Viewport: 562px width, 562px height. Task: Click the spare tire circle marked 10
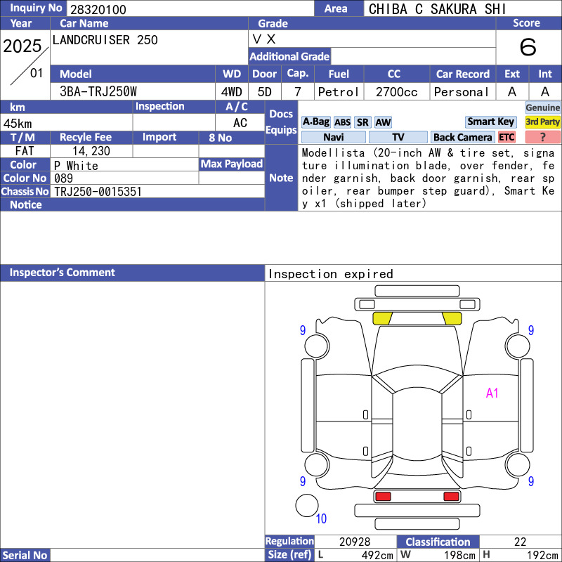[307, 505]
